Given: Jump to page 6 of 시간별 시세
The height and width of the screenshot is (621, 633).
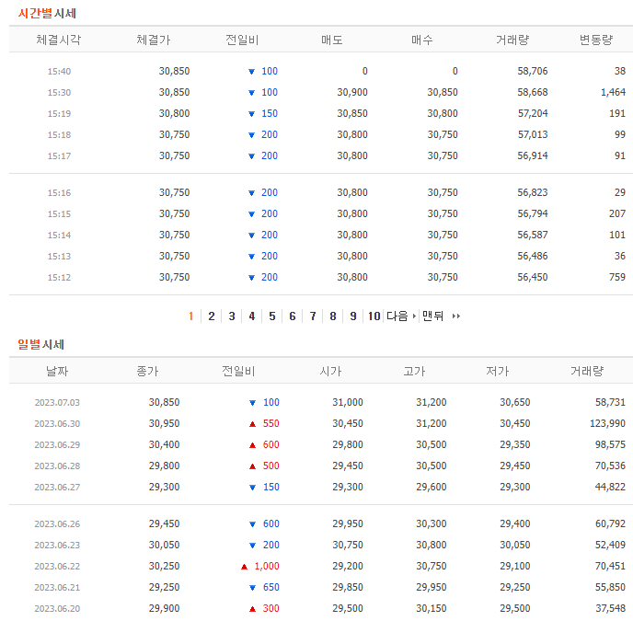Looking at the screenshot, I should [293, 316].
